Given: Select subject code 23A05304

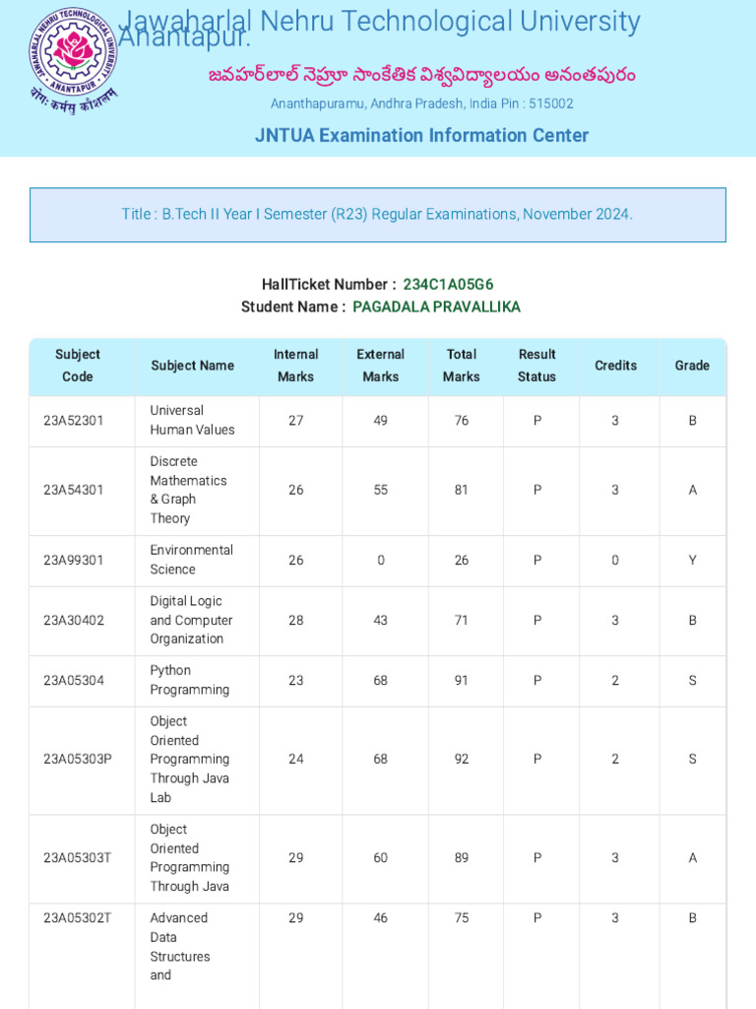Looking at the screenshot, I should pyautogui.click(x=73, y=681).
